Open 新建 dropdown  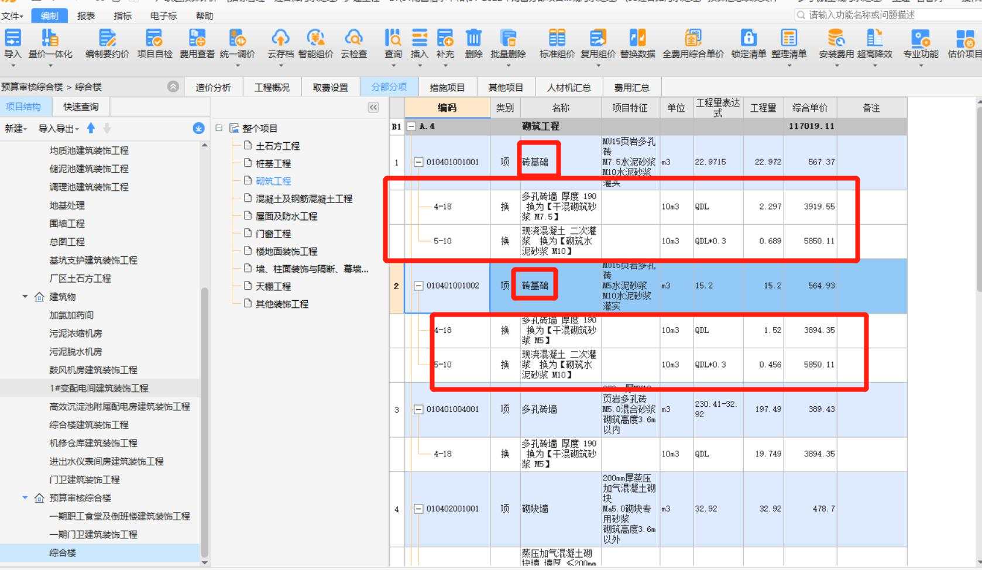[16, 128]
